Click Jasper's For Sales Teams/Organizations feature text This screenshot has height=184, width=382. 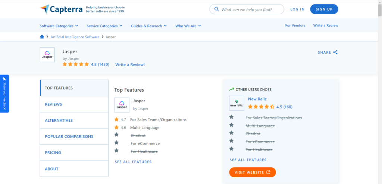click(x=158, y=120)
